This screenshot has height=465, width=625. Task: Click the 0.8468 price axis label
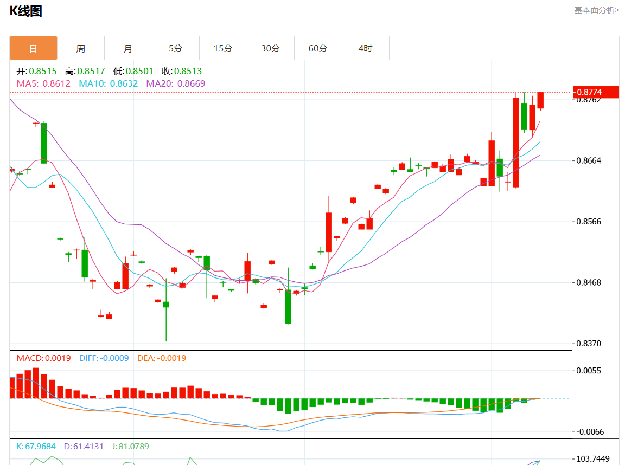tap(589, 282)
